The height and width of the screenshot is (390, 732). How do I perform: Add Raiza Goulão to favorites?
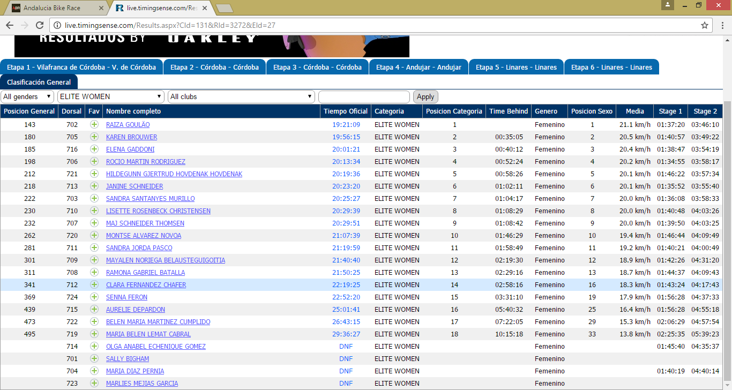point(94,124)
